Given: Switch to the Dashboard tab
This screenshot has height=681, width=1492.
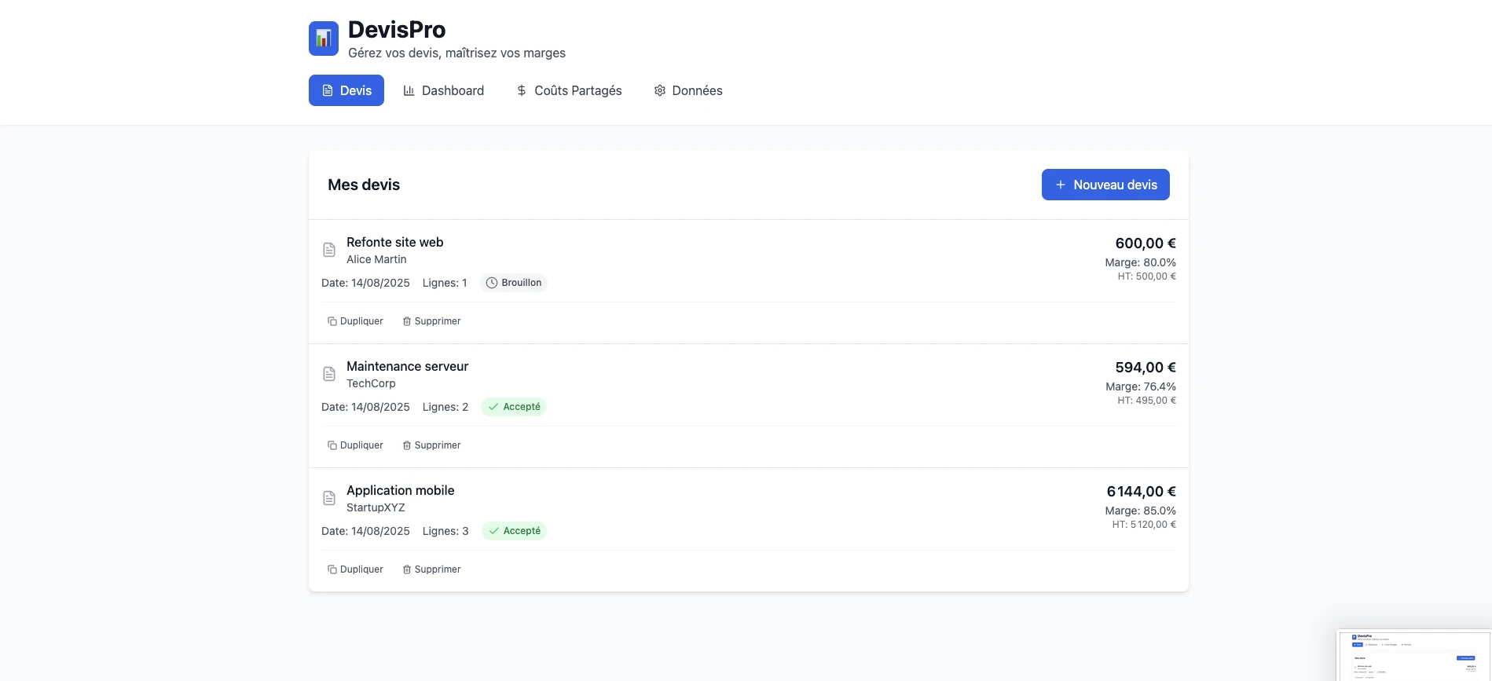Looking at the screenshot, I should coord(444,90).
